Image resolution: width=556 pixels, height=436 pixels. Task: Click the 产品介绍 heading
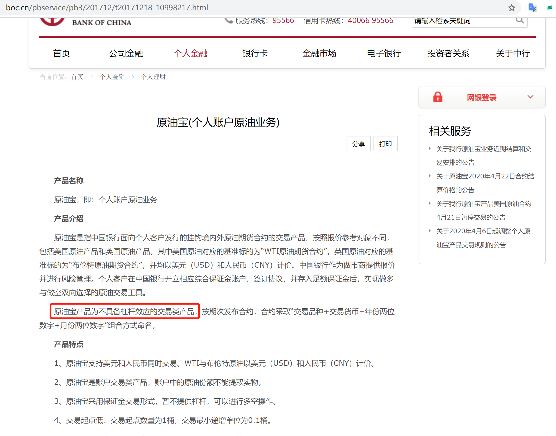coord(69,219)
